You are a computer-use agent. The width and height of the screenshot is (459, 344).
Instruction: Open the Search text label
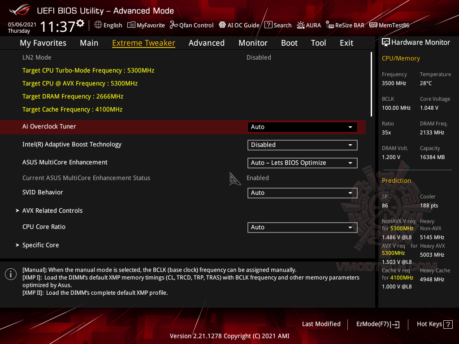(282, 25)
